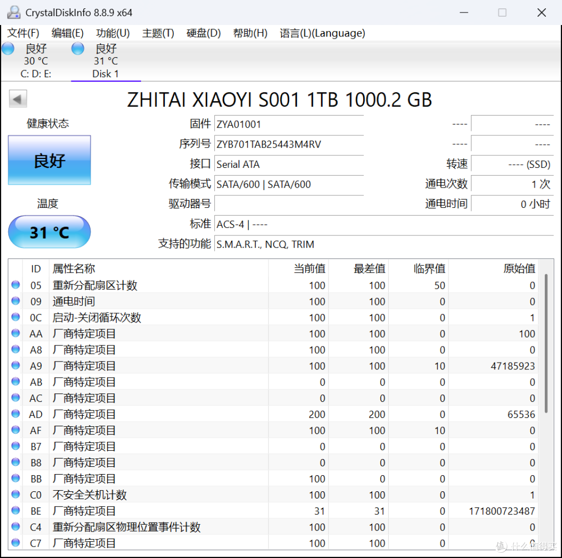Click the transfer mode field SATA/600
This screenshot has width=562, height=558.
coord(289,184)
